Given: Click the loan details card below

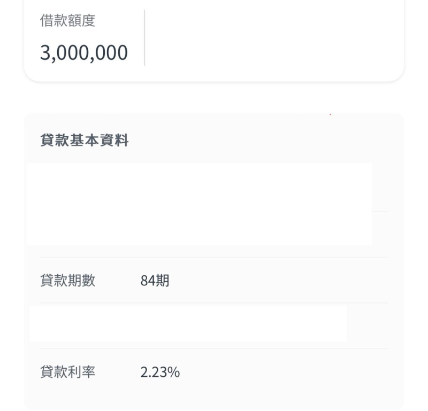Looking at the screenshot, I should point(214,257).
